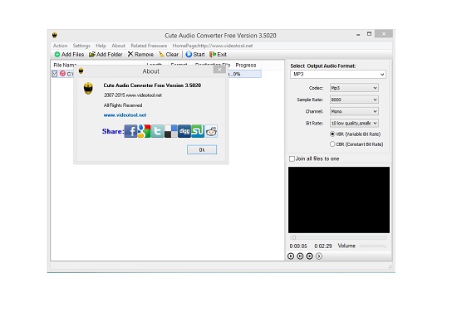Open the Channel dropdown showing Mono

pyautogui.click(x=354, y=111)
